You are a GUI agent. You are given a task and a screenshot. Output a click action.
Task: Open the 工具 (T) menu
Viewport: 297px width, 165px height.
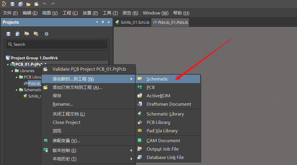pyautogui.click(x=110, y=13)
